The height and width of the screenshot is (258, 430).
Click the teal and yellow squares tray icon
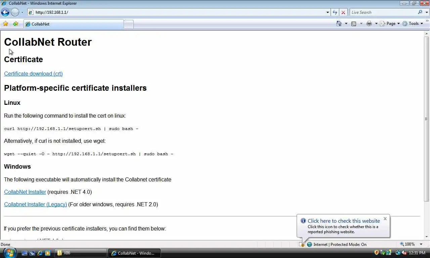389,253
